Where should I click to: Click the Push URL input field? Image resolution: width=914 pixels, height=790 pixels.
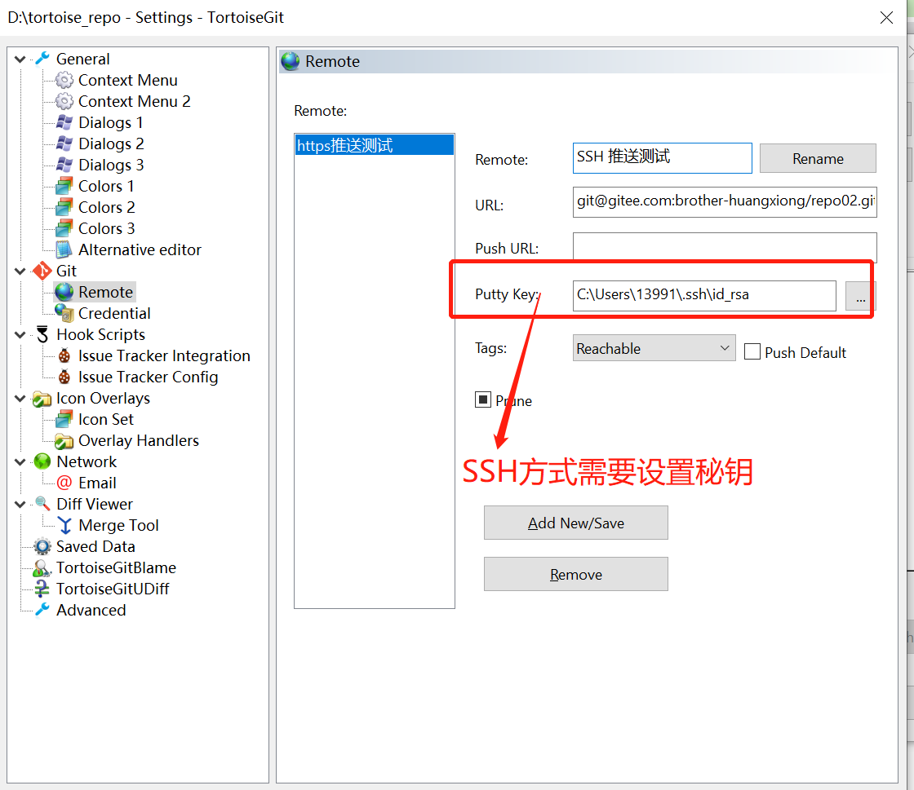(x=725, y=247)
